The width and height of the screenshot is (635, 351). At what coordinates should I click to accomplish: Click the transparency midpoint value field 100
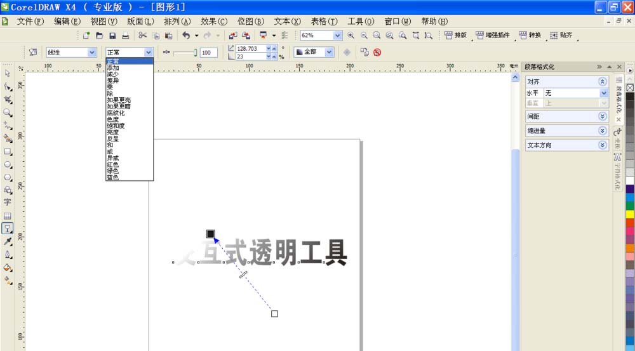pos(208,53)
